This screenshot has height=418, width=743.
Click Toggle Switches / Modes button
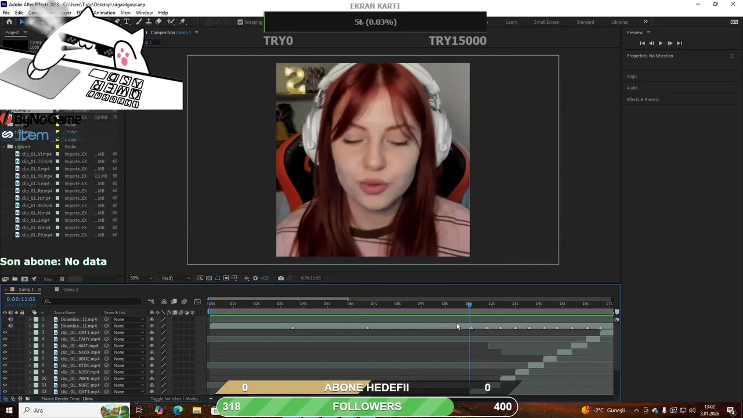pos(174,399)
